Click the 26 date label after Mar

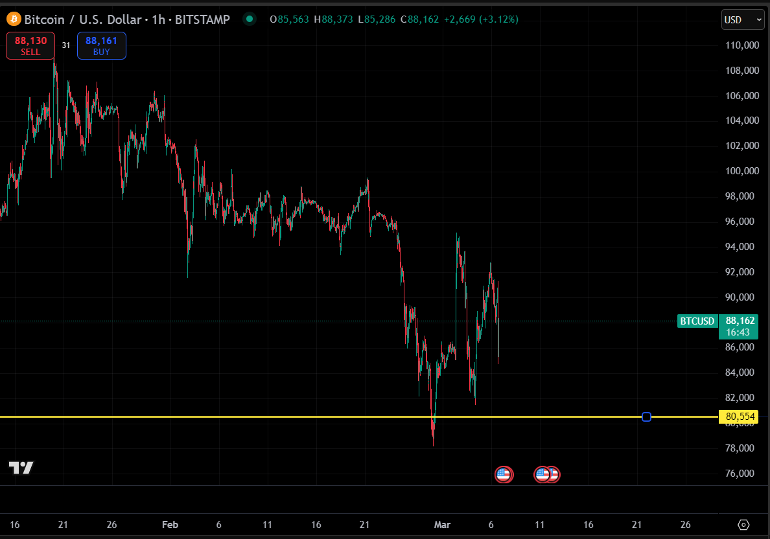coord(685,525)
